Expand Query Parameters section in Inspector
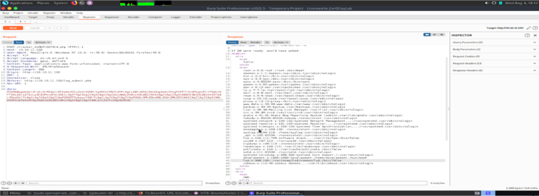 (494, 42)
